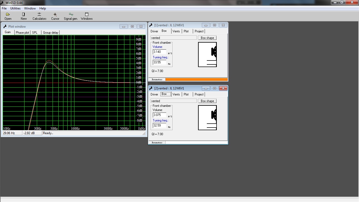Click speaker box diagram in project 2

[207, 118]
